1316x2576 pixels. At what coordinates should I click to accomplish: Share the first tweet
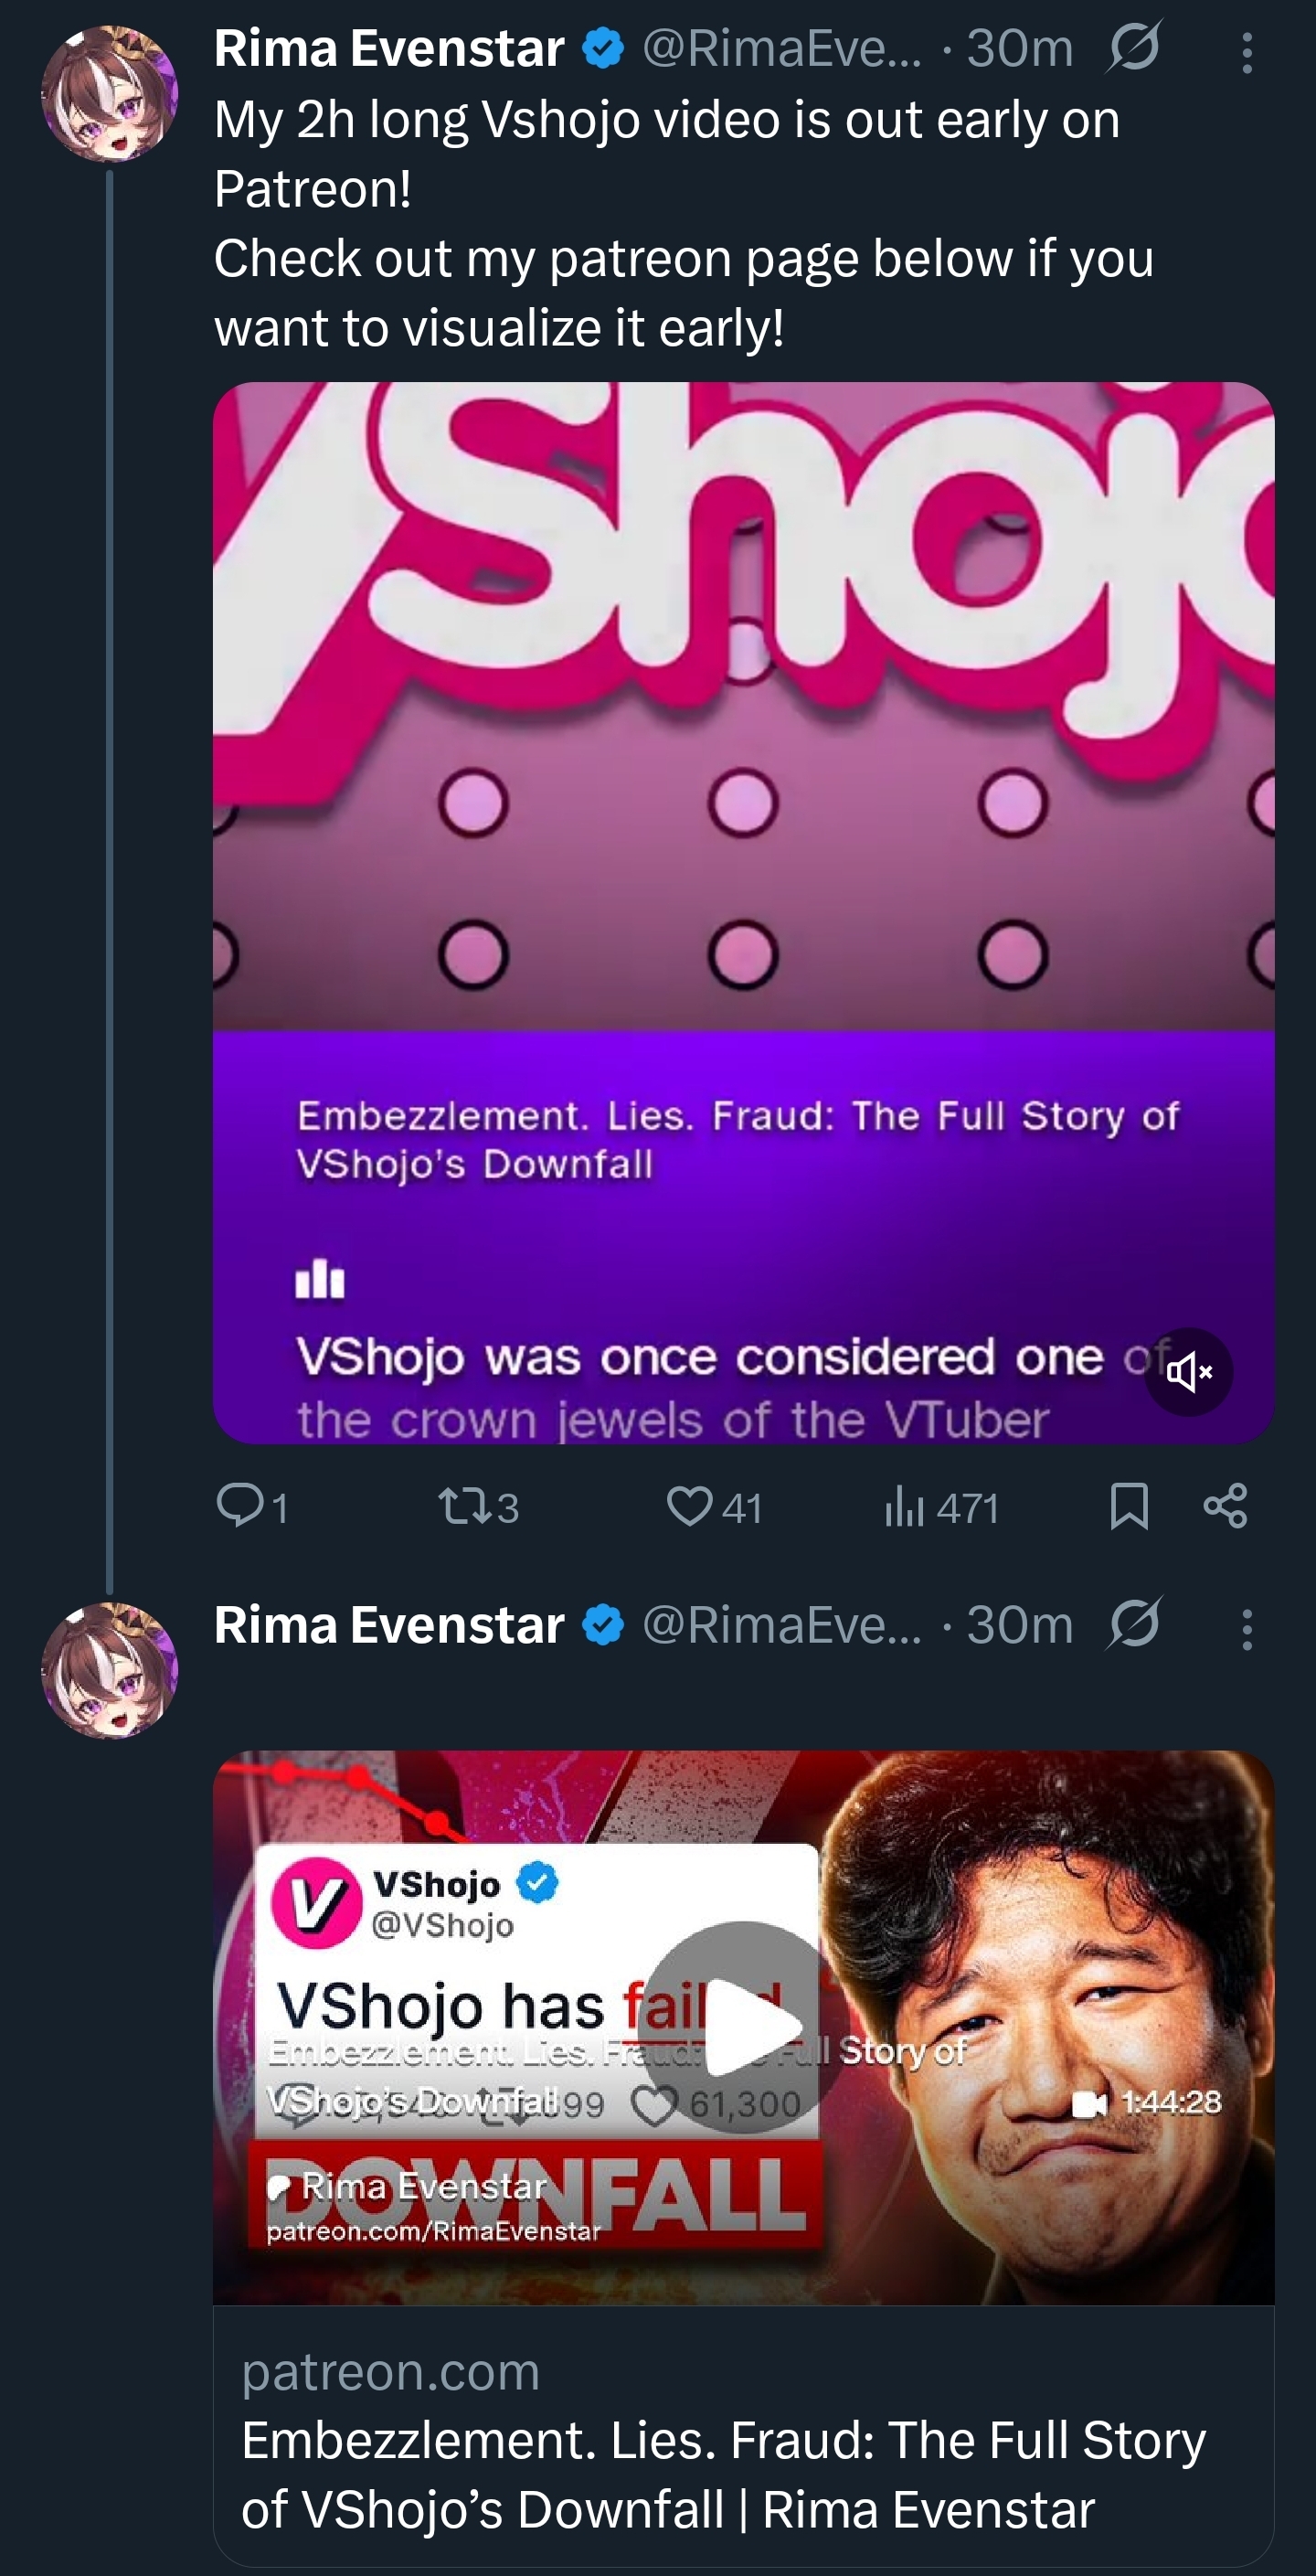click(1225, 1505)
